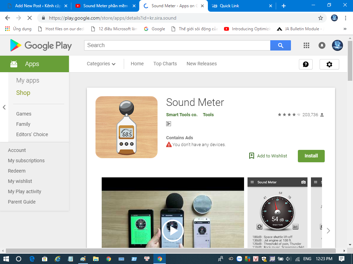This screenshot has width=353, height=264.
Task: Add Sound Meter to Wishlist
Action: click(268, 156)
